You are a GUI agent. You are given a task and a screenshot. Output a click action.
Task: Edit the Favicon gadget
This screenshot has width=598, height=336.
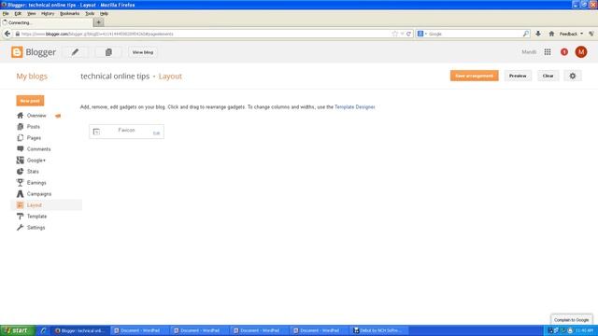pyautogui.click(x=156, y=133)
